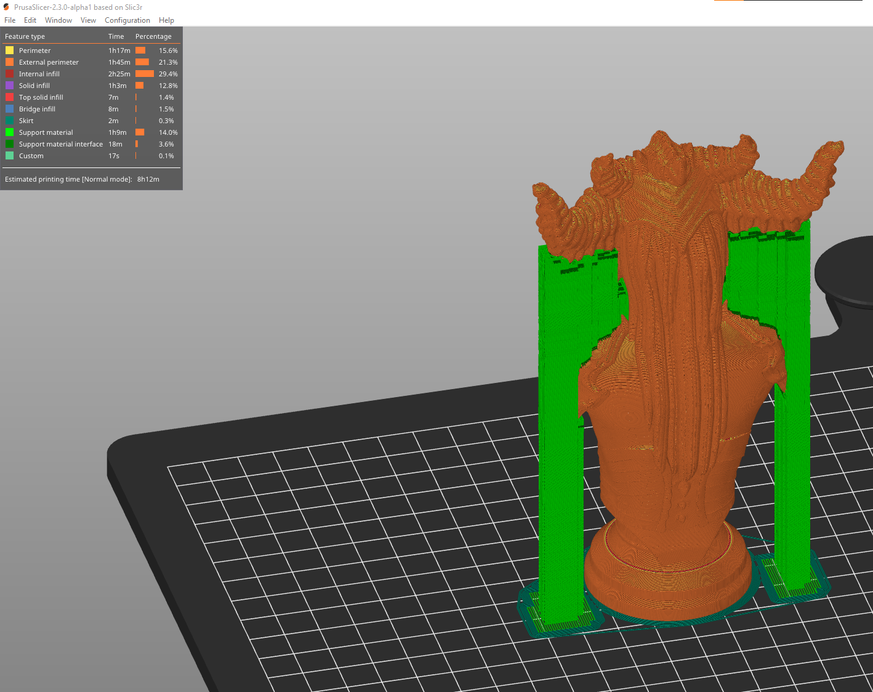Click the bright green Support material swatch

9,132
